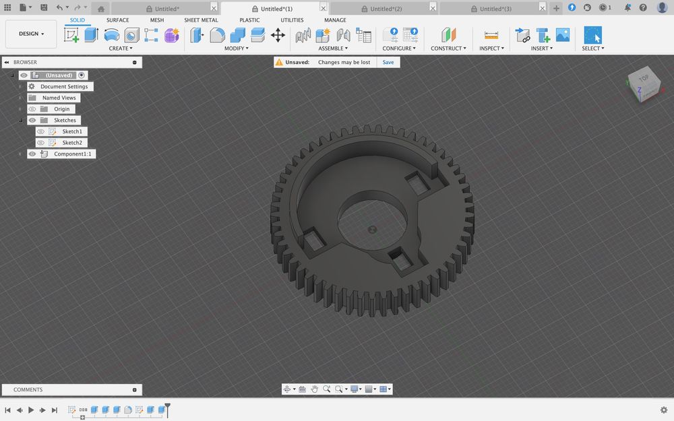Click the TOP face of the ViewCube
The image size is (674, 421).
click(x=644, y=79)
